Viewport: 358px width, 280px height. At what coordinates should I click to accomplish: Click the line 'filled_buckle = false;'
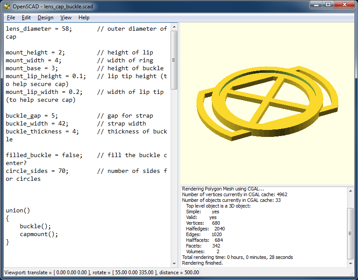[44, 155]
